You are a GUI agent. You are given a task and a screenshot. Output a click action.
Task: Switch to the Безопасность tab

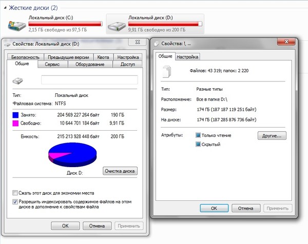25,57
